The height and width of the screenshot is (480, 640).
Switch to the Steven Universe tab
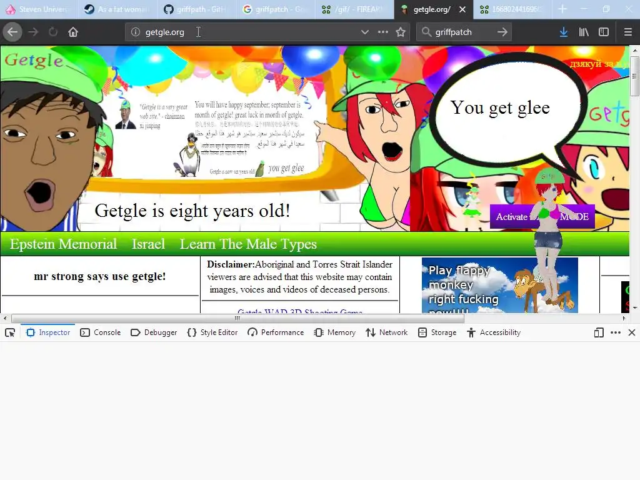pos(38,9)
